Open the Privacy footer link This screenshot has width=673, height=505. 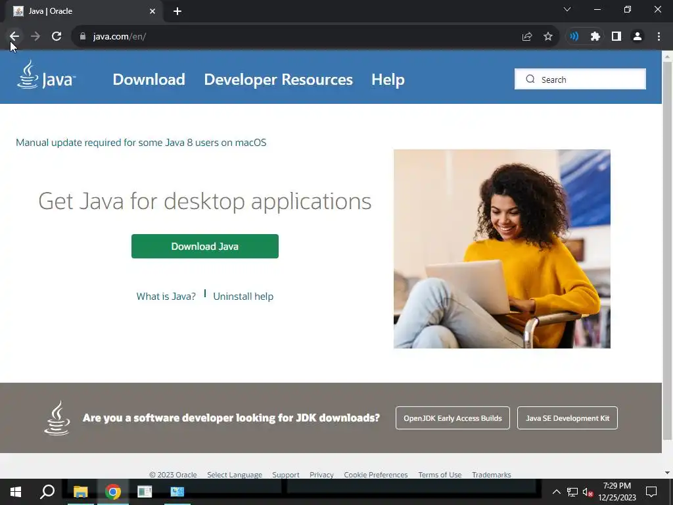pyautogui.click(x=321, y=475)
